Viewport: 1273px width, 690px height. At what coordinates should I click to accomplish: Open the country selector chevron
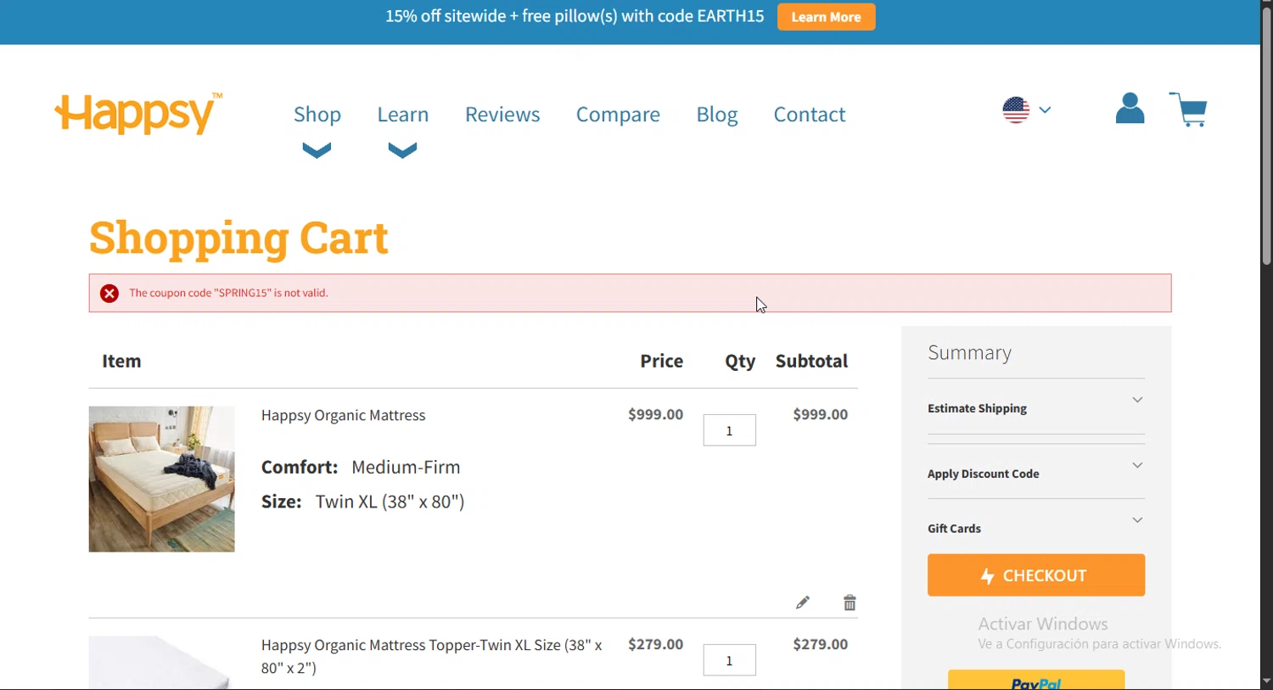[1045, 109]
